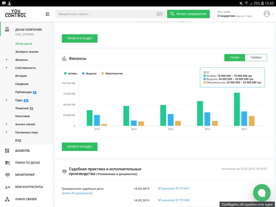Screen dimensions: 276x207
Task: Click the 2016 yellow Обязательства bar
Action: [215, 123]
